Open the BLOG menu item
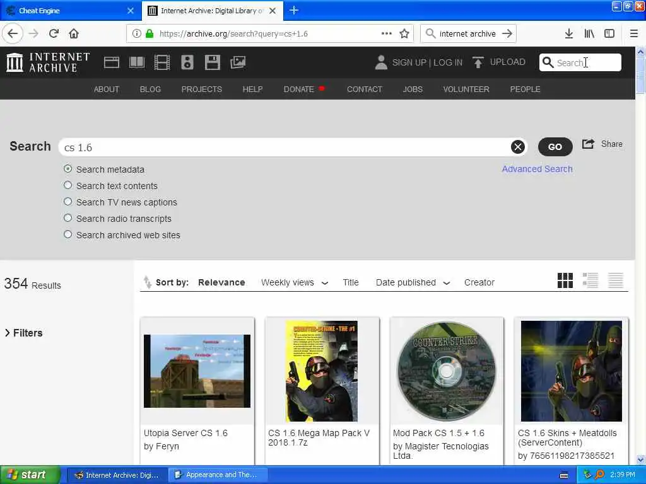Image resolution: width=646 pixels, height=484 pixels. pyautogui.click(x=150, y=89)
